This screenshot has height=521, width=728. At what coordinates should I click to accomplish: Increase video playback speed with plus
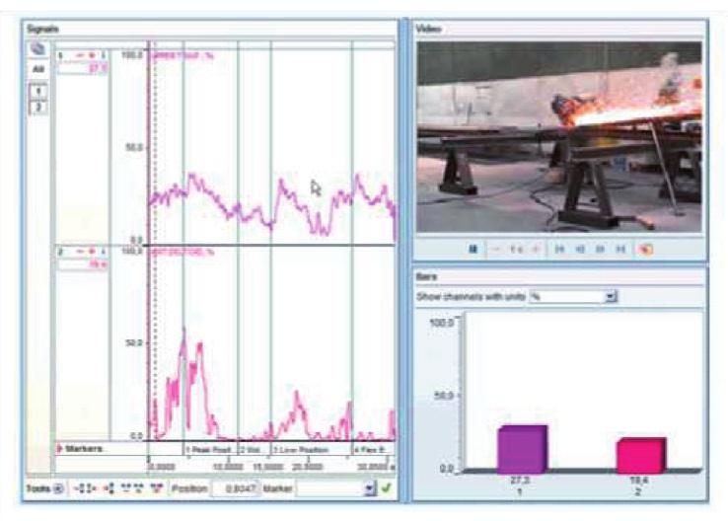[535, 250]
